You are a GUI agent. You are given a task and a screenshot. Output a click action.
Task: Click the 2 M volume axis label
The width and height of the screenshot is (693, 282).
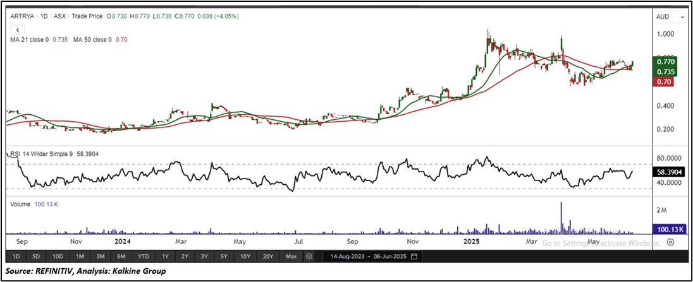[661, 210]
